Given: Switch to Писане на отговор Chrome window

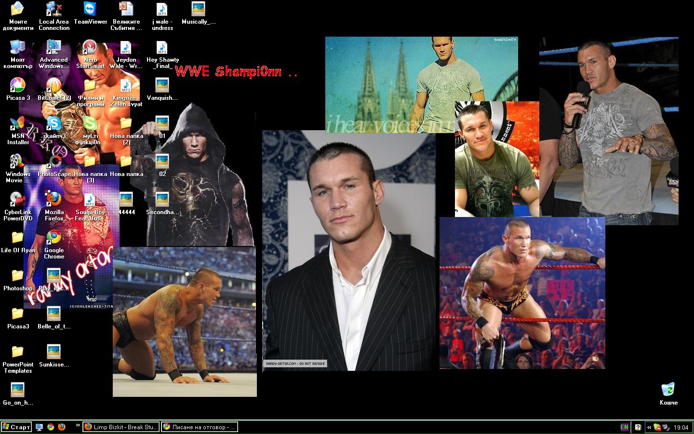Looking at the screenshot, I should tap(200, 427).
